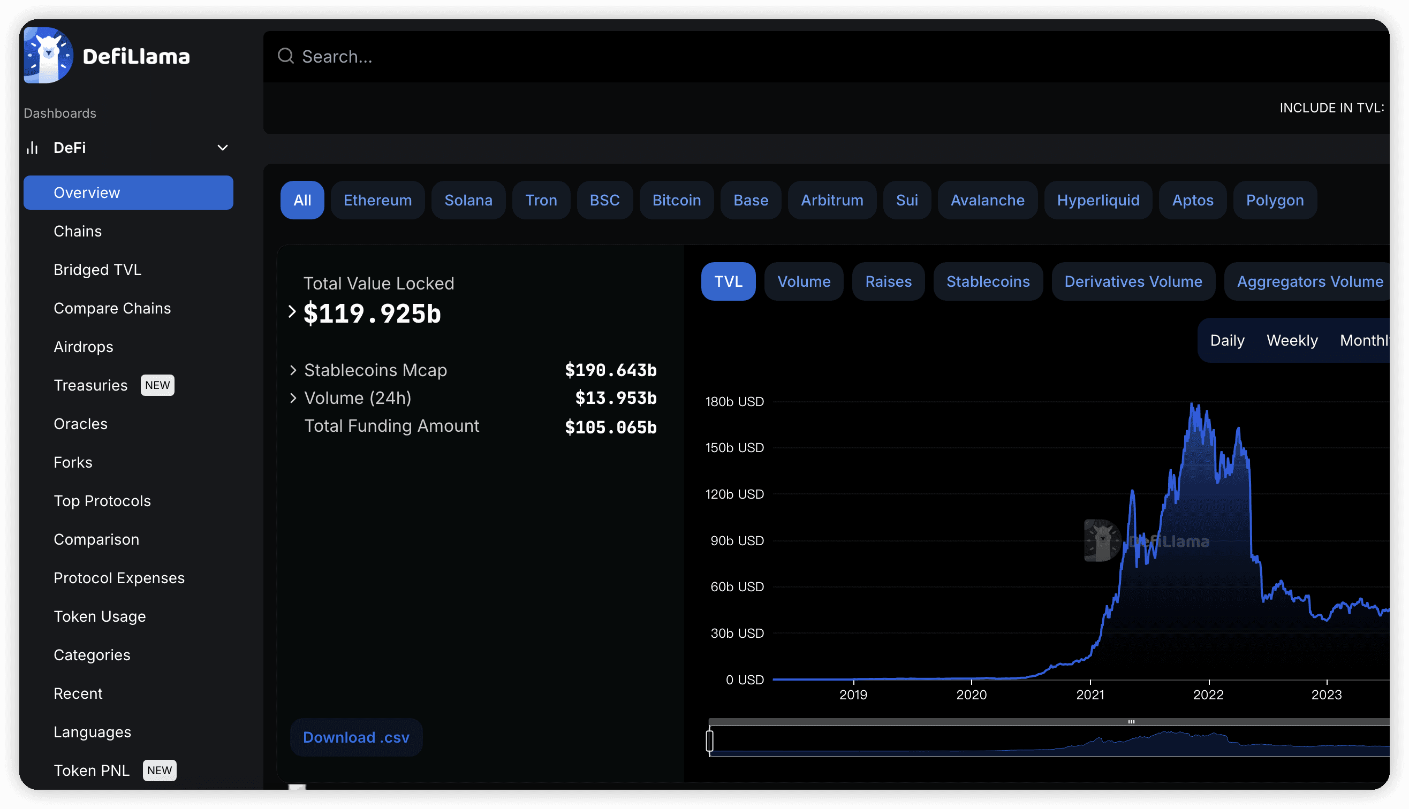
Task: Select the All chains filter
Action: 302,200
